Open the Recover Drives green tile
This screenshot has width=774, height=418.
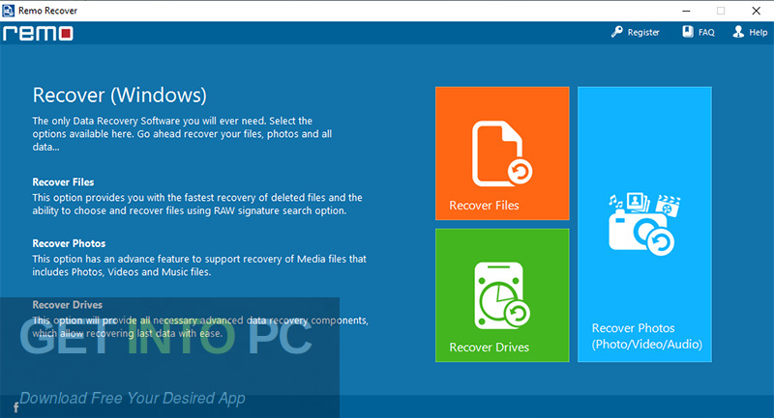click(x=502, y=294)
